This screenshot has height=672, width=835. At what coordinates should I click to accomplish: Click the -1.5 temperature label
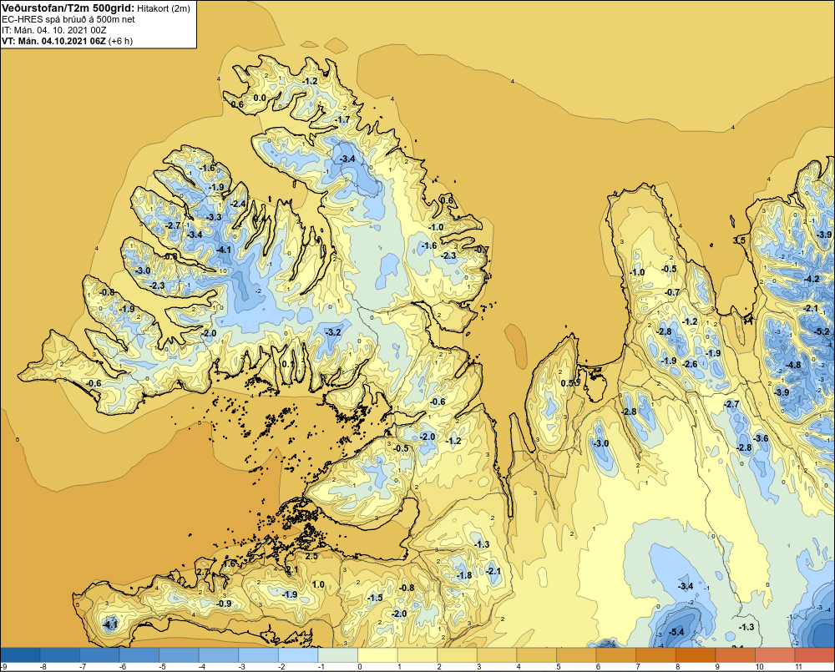coord(375,598)
